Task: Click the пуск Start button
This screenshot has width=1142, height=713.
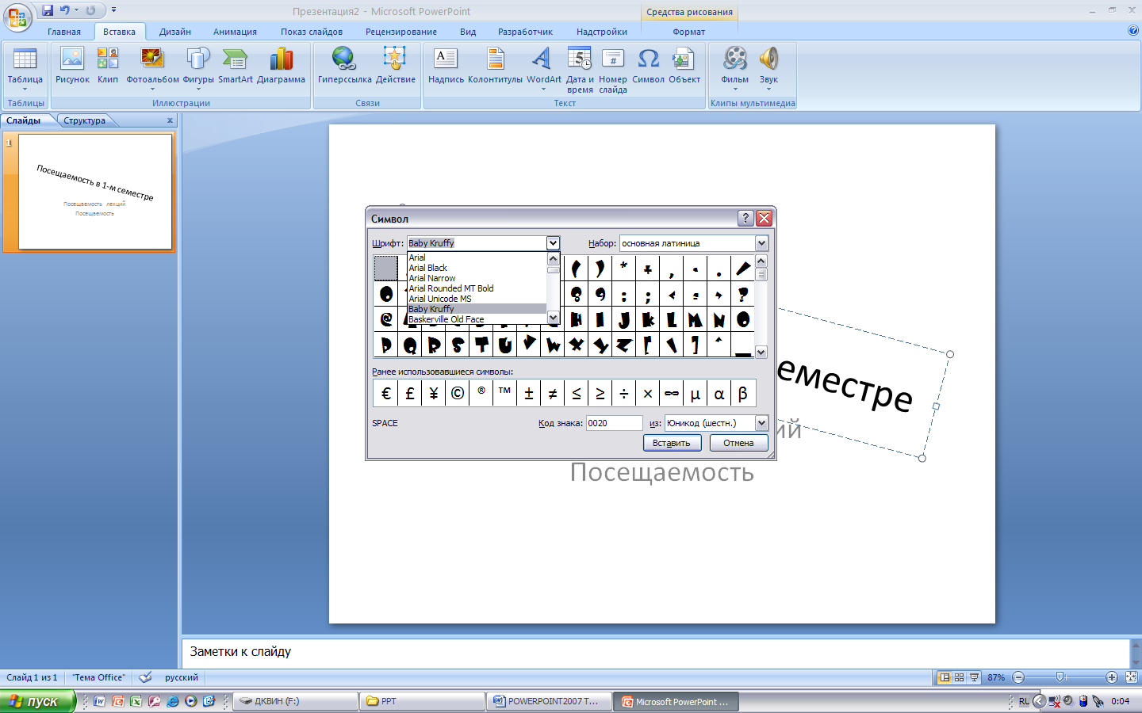Action: click(x=37, y=701)
